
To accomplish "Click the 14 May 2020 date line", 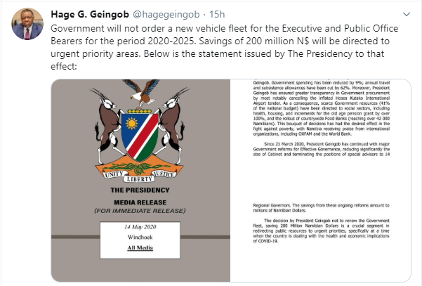I will [x=140, y=227].
